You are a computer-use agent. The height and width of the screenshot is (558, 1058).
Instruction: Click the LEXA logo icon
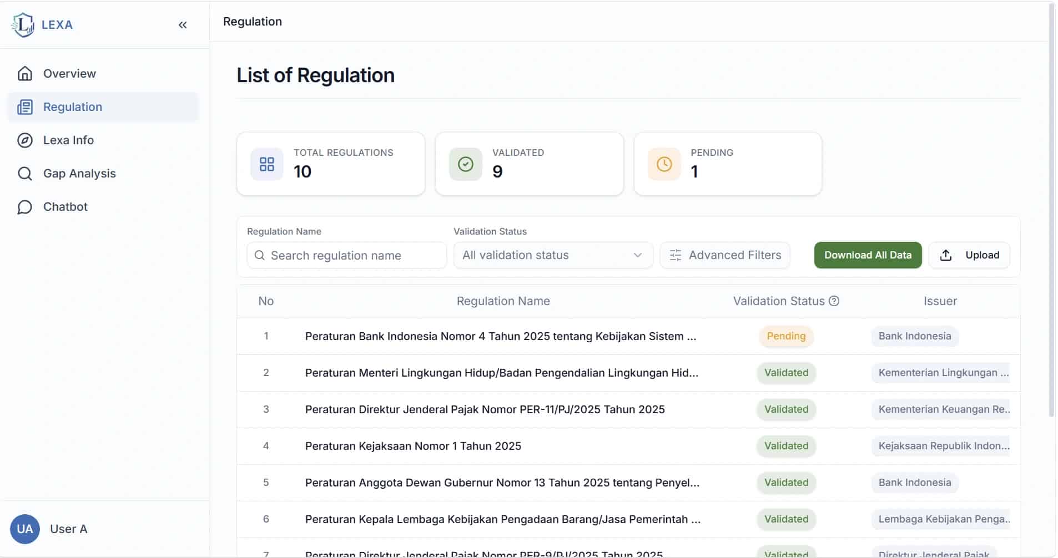click(23, 25)
